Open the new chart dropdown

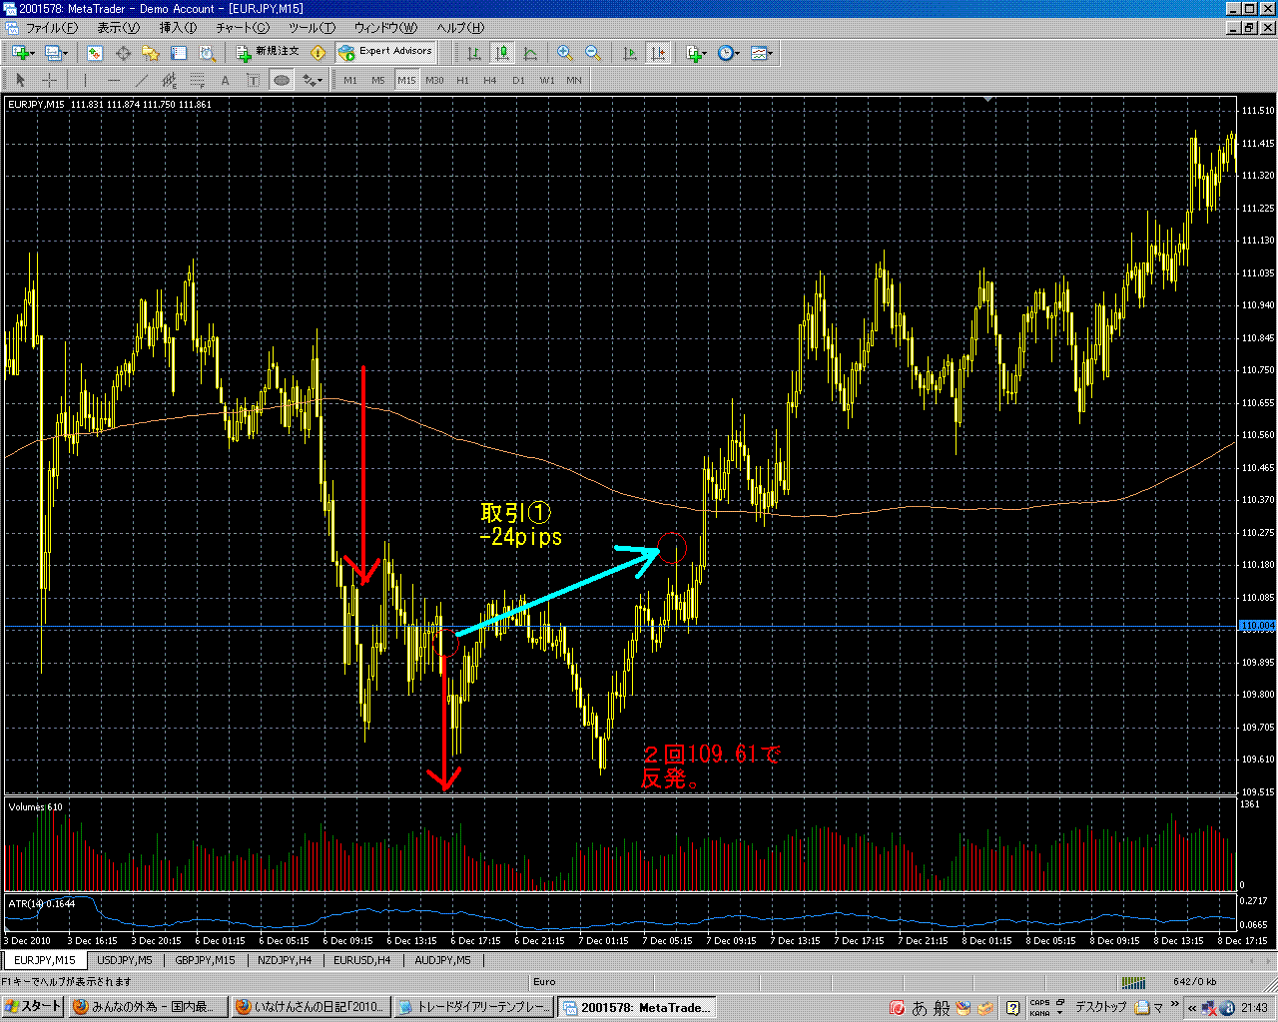tap(22, 53)
